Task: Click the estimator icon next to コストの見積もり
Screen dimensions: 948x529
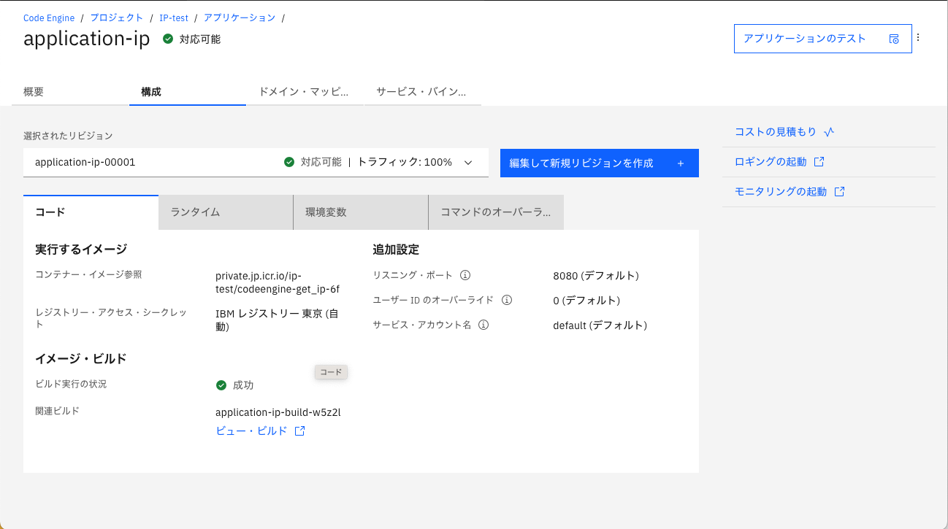Action: point(827,132)
